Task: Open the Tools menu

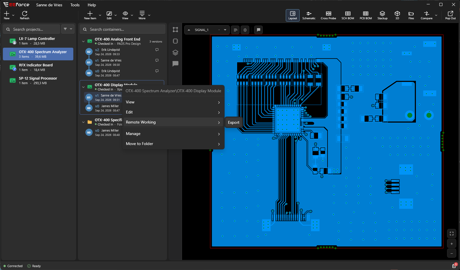Action: pos(75,5)
